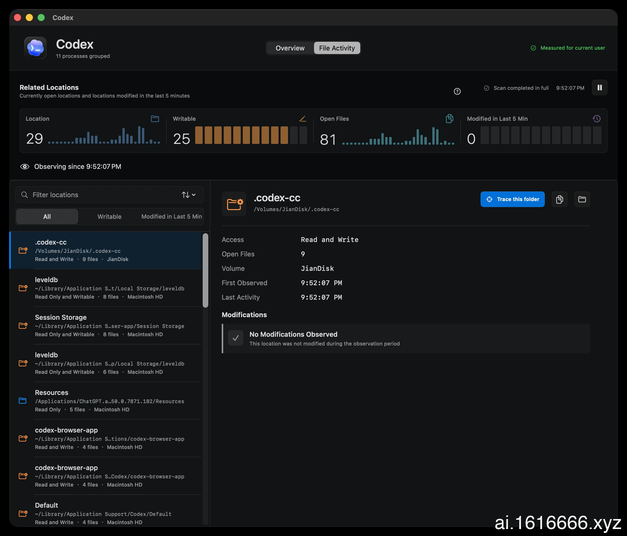Viewport: 627px width, 536px height.
Task: Show All locations filter
Action: pos(47,217)
